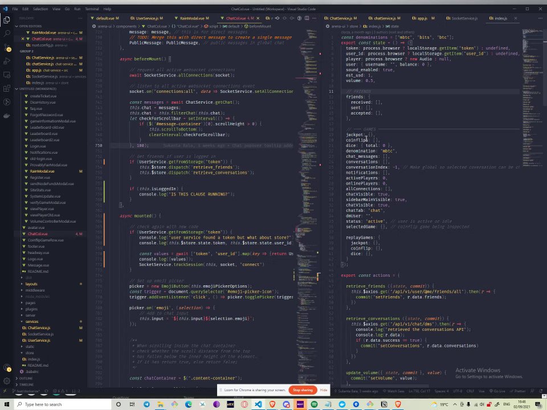This screenshot has width=547, height=410.
Task: Open the More Actions ellipsis of the left editor
Action: [x=315, y=18]
